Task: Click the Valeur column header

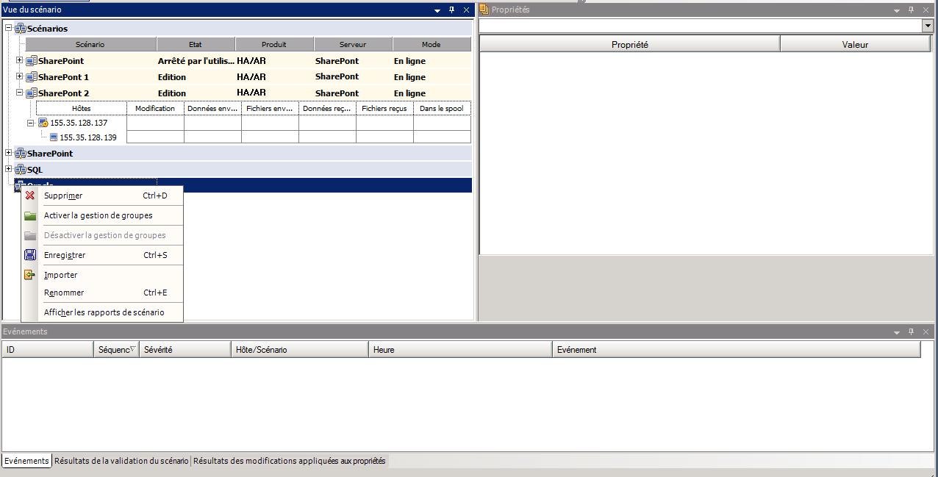Action: click(x=856, y=44)
